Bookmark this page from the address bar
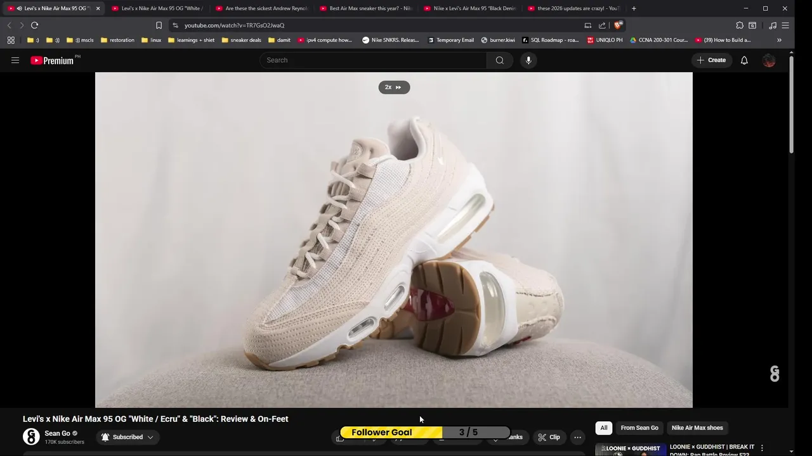The height and width of the screenshot is (456, 812). pos(159,25)
